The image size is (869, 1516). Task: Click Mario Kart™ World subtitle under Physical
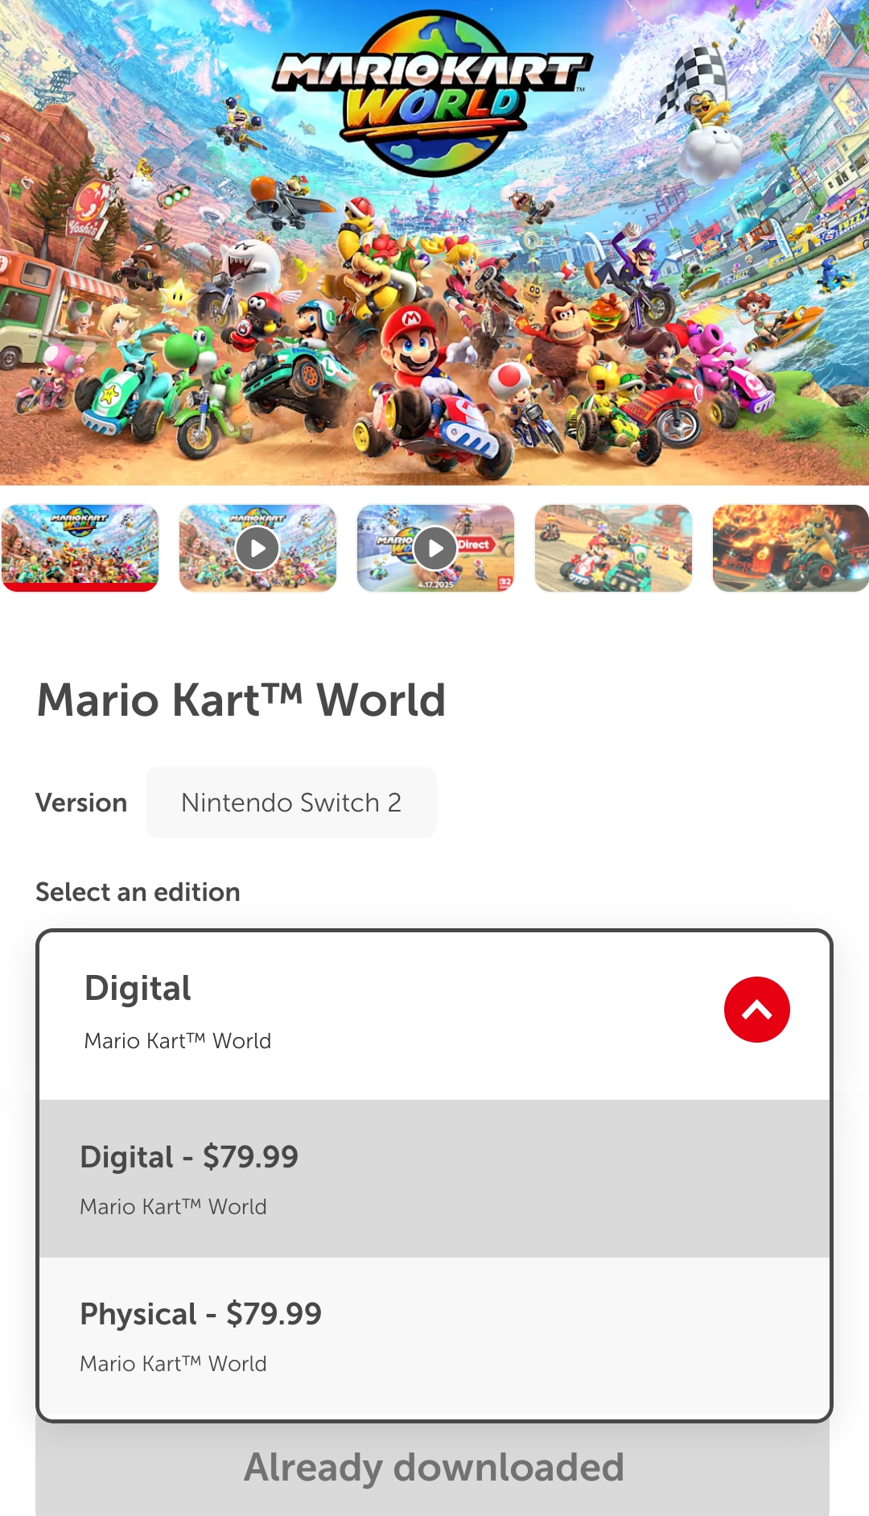pos(173,1364)
